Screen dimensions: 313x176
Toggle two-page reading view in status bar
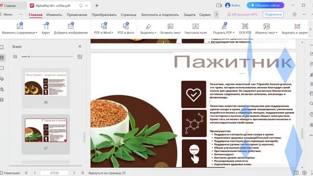click(296, 173)
